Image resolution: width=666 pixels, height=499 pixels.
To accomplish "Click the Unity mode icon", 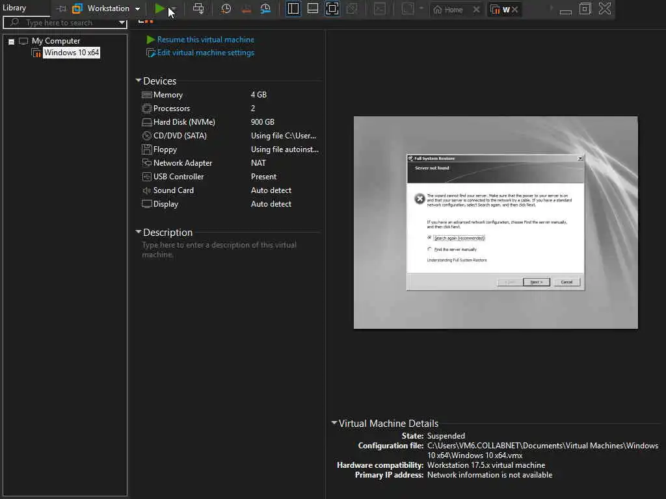I will click(352, 8).
